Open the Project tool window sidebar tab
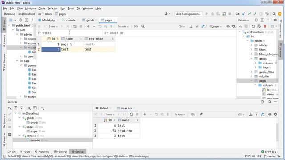 (x=4, y=24)
